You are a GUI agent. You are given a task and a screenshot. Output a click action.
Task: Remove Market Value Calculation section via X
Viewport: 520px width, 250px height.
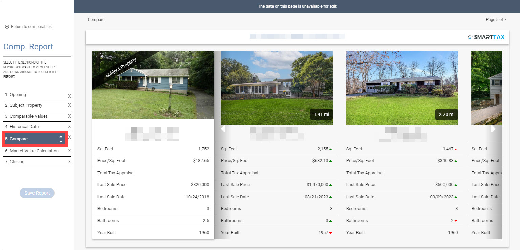coord(69,151)
